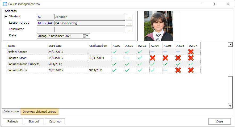Uncheck the Student checkbox

coord(6,16)
